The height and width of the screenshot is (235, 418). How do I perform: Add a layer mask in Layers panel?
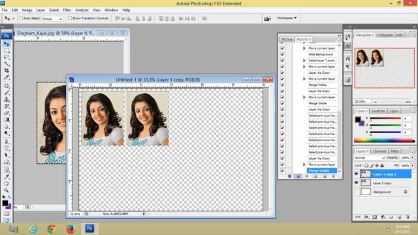pos(375,217)
